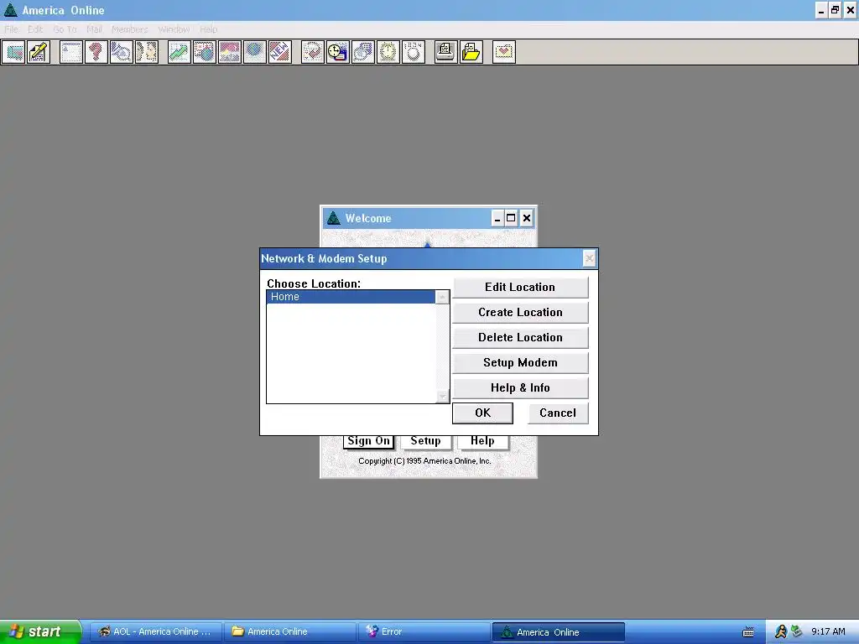Open the Edit menu

35,29
